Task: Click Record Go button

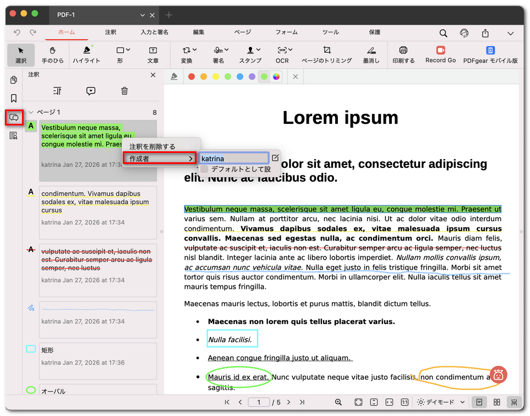Action: 440,54
